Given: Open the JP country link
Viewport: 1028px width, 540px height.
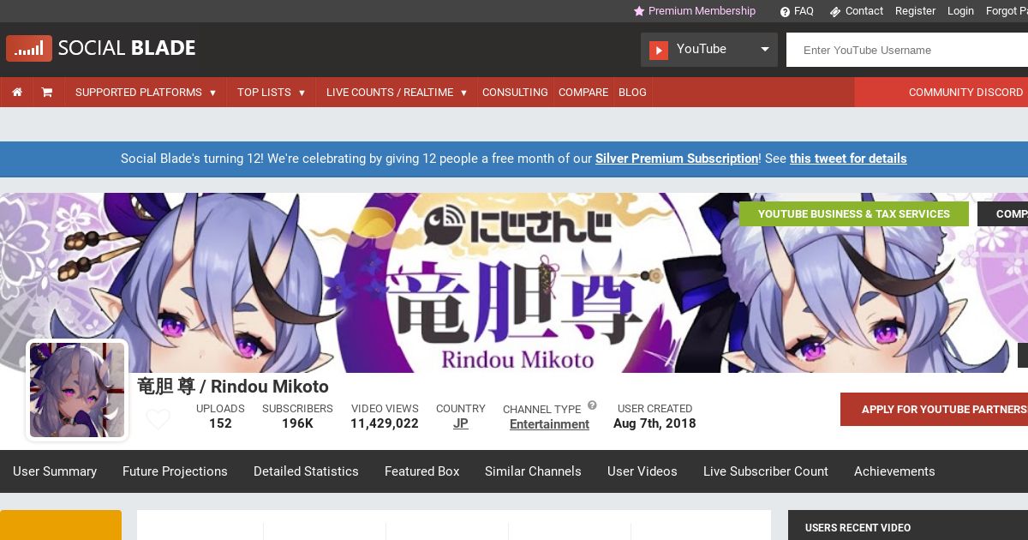Looking at the screenshot, I should 461,423.
